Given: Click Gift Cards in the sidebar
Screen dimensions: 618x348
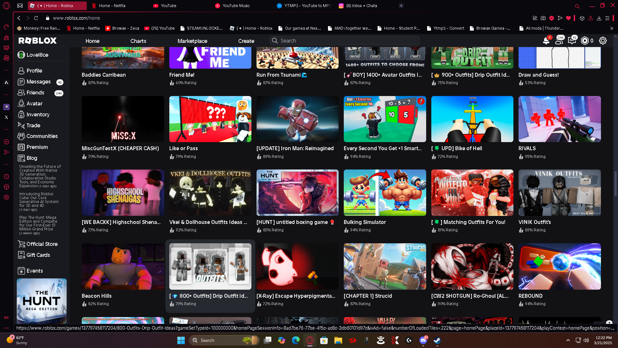Looking at the screenshot, I should coord(38,255).
